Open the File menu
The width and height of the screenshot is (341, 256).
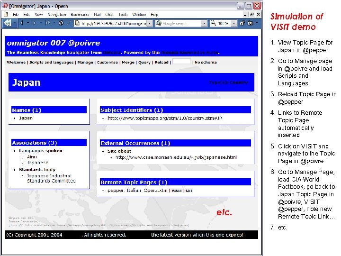[x=16, y=15]
